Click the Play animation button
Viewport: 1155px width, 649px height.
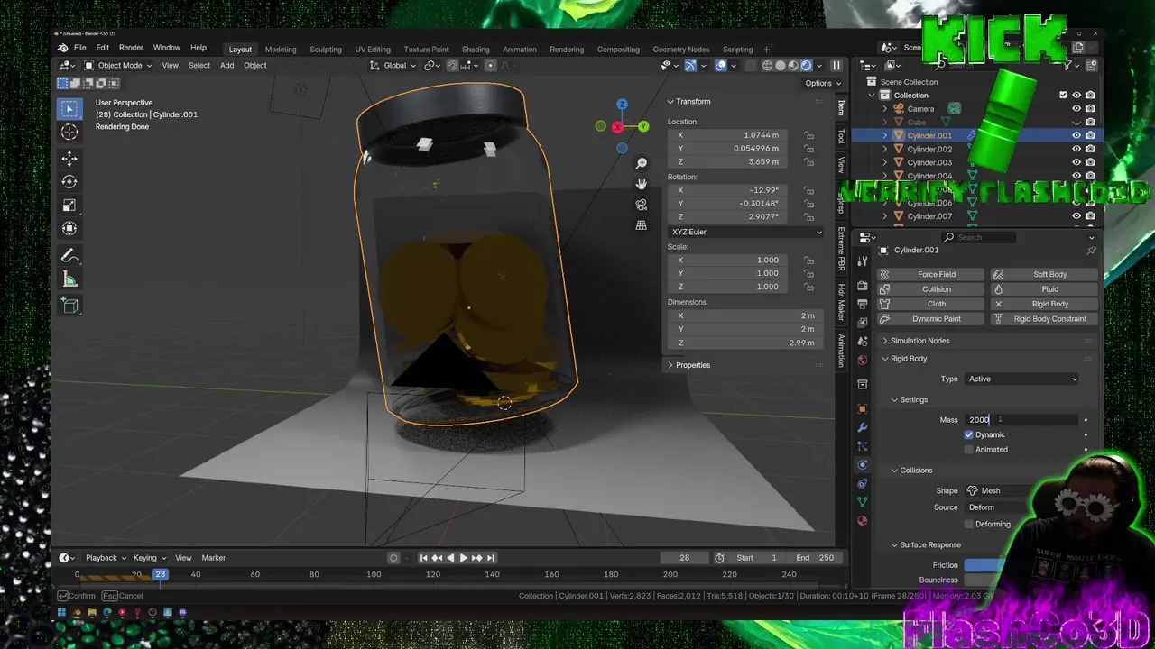[x=464, y=558]
